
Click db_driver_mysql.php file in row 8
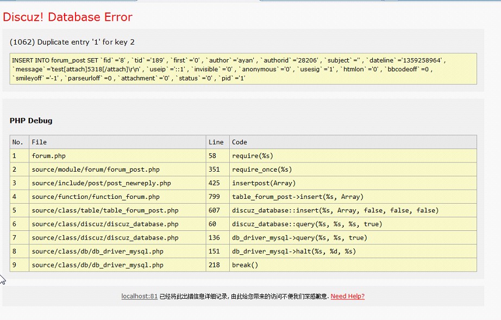(x=117, y=252)
